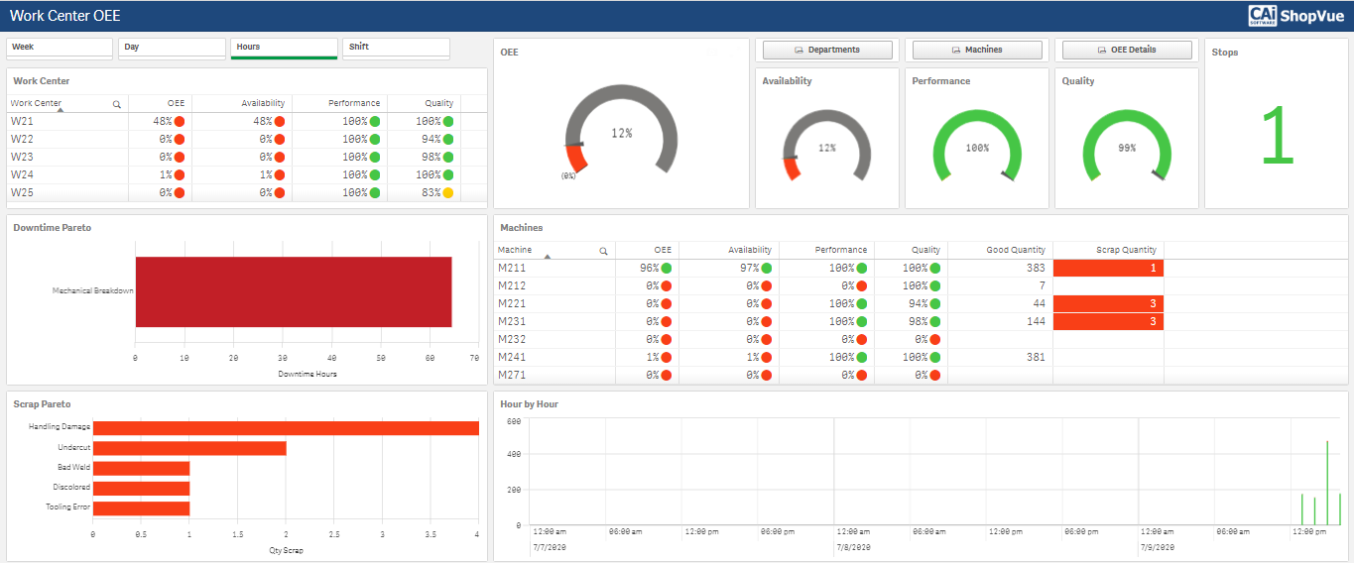Screen dimensions: 1354x563
Task: Click the red OEE status dot for W21
Action: pyautogui.click(x=180, y=122)
